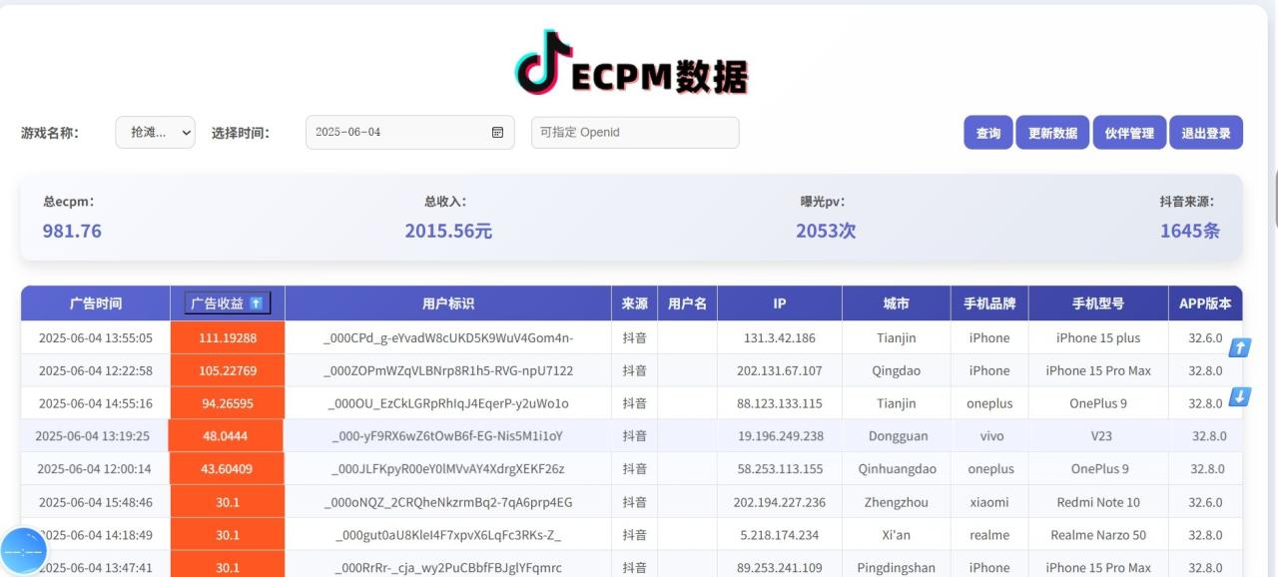
Task: Click the 用户标识 column header
Action: point(446,302)
